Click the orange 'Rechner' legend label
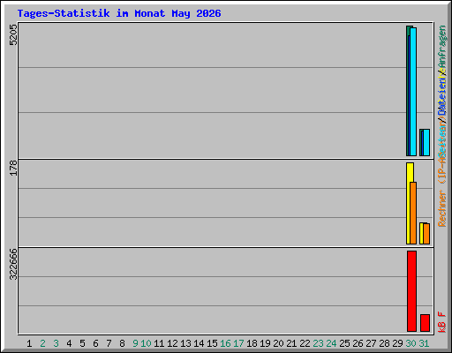Viewport: 452px width, 353px height. (442, 208)
